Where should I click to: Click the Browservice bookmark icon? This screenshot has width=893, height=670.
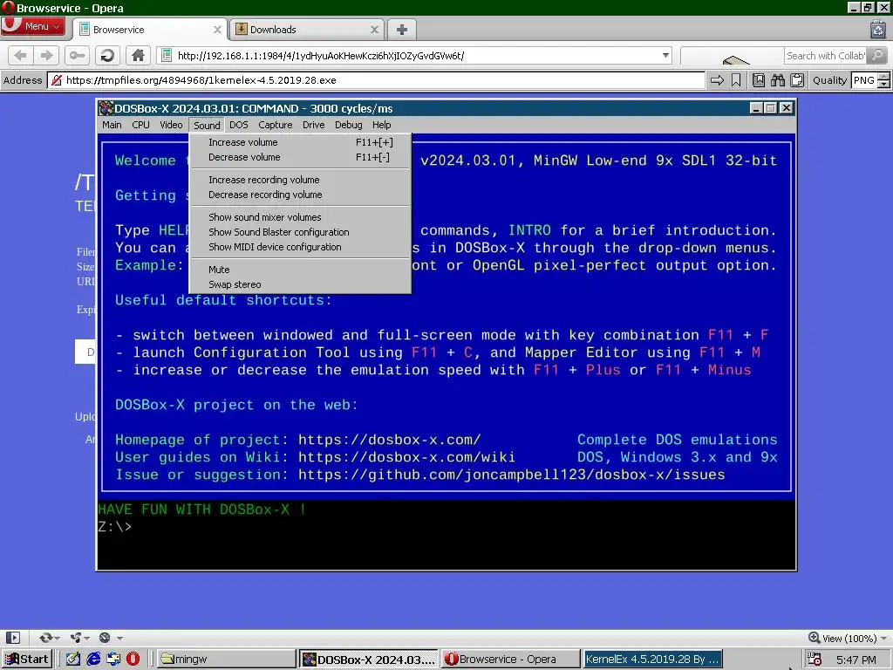(x=736, y=80)
